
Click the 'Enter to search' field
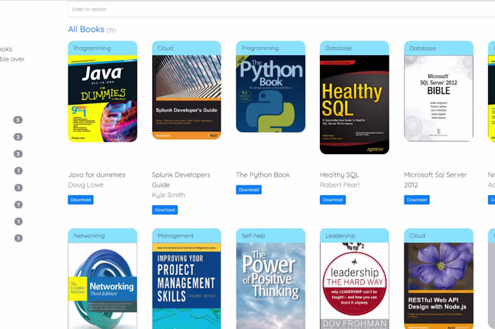pos(281,9)
